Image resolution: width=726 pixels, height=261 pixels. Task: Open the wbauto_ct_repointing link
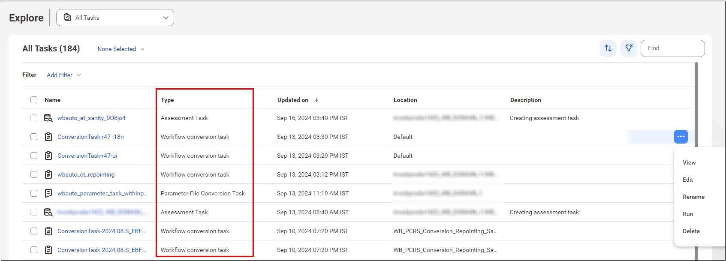pos(86,174)
